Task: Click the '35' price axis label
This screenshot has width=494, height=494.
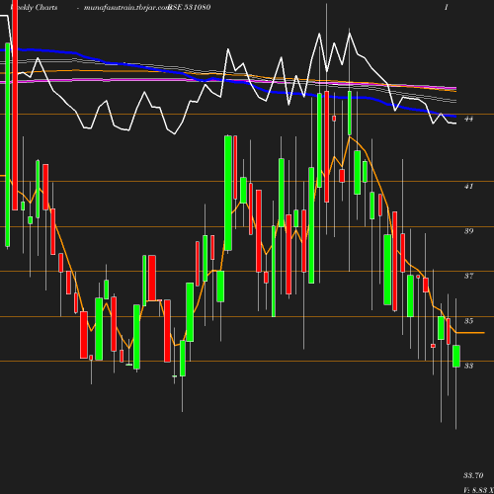Action: (x=468, y=321)
